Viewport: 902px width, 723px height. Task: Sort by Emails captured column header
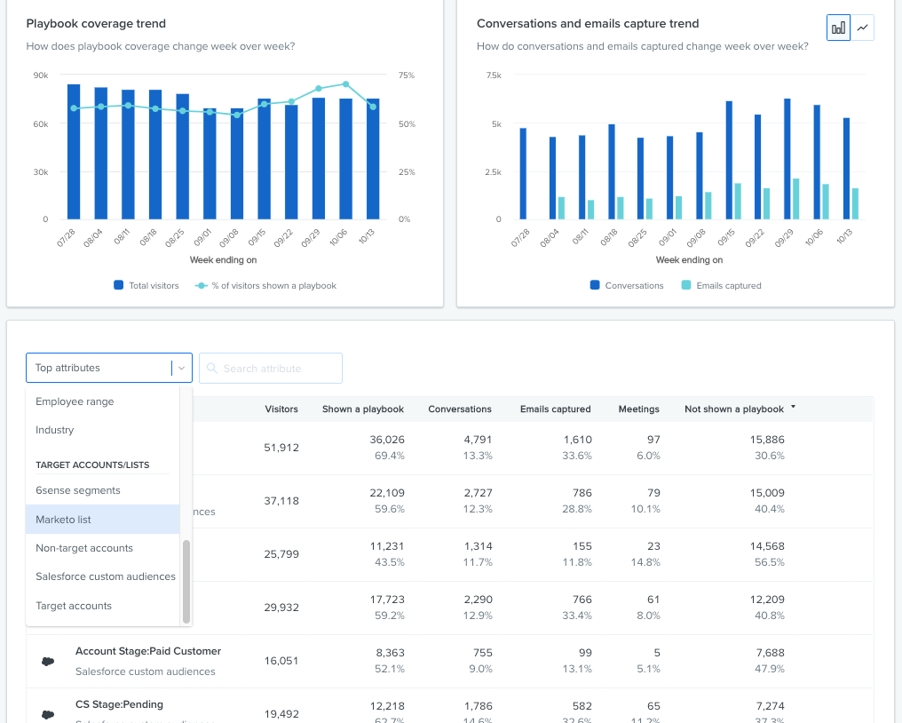555,409
